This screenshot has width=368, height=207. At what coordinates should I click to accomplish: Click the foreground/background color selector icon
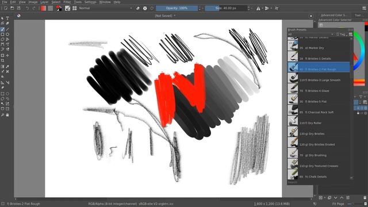pos(59,8)
